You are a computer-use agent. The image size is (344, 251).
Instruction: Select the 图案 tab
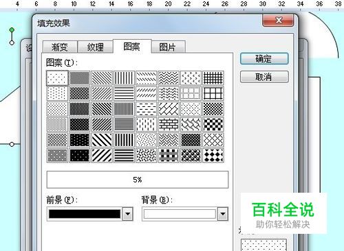[132, 47]
